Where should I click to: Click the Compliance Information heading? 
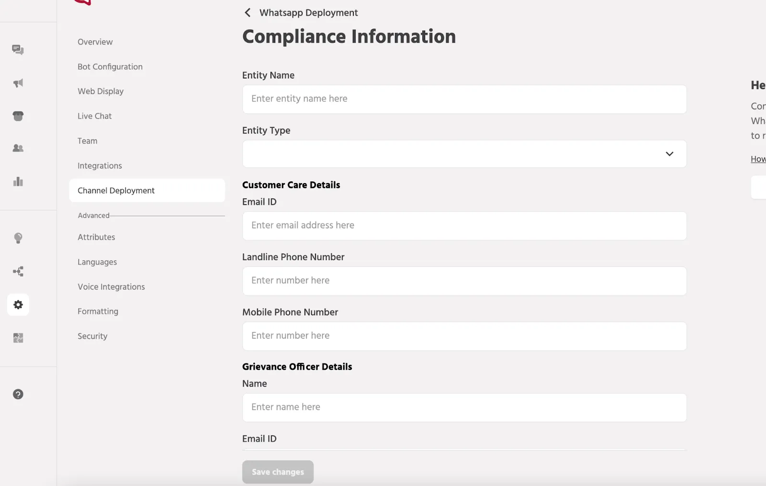tap(349, 37)
